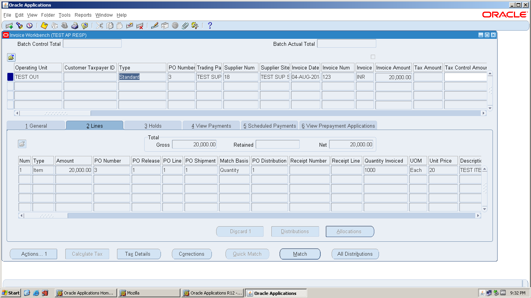Click the New record toolbar icon
531x298 pixels.
click(x=9, y=26)
